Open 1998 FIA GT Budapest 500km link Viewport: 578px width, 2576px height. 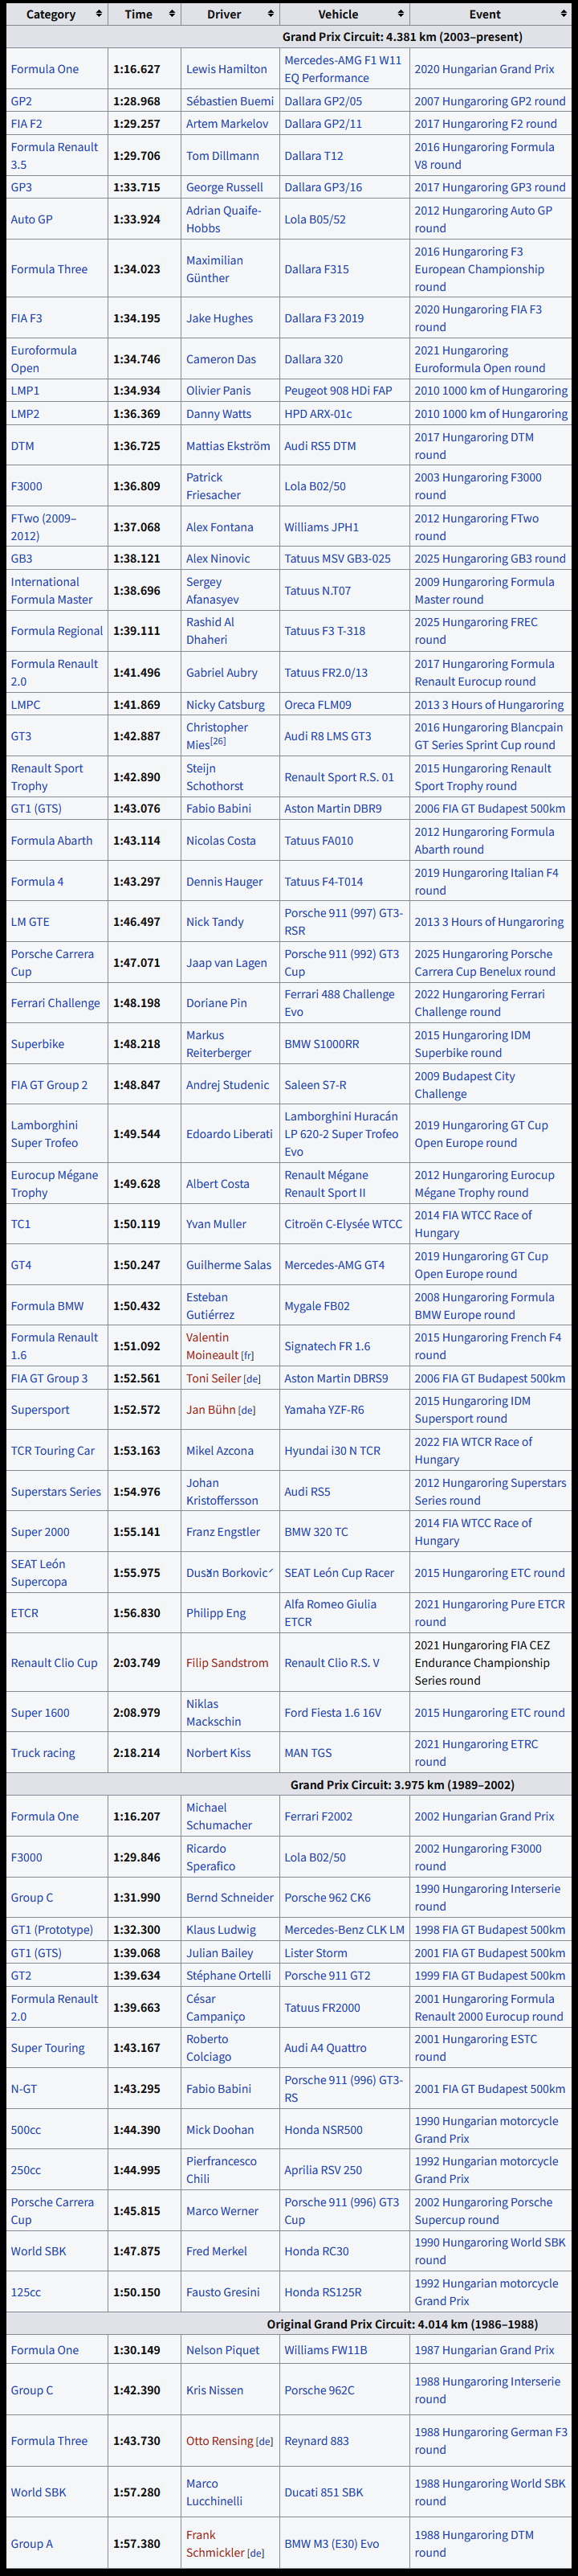490,1929
